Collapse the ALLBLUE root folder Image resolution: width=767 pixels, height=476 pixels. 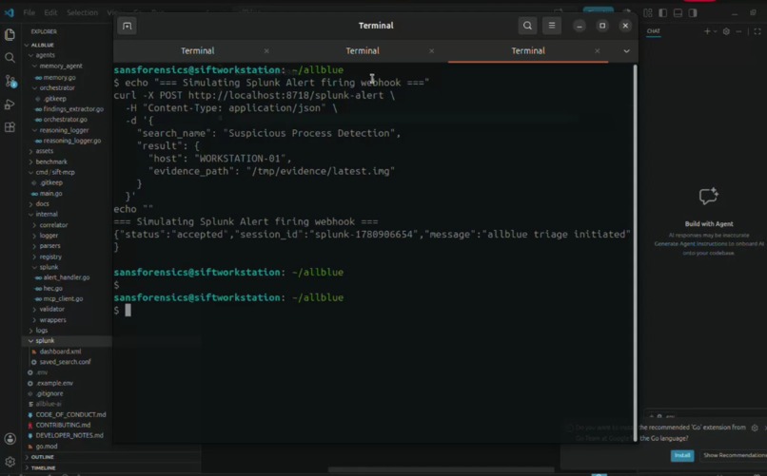click(x=42, y=45)
